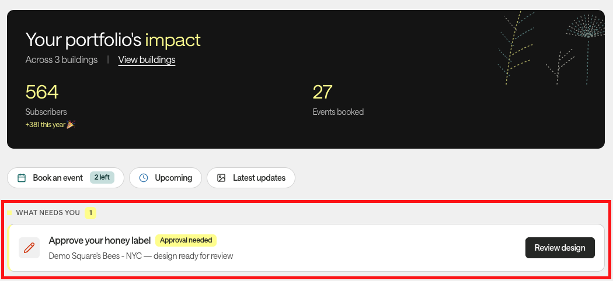Click the Review design button
The width and height of the screenshot is (613, 281).
(x=560, y=248)
